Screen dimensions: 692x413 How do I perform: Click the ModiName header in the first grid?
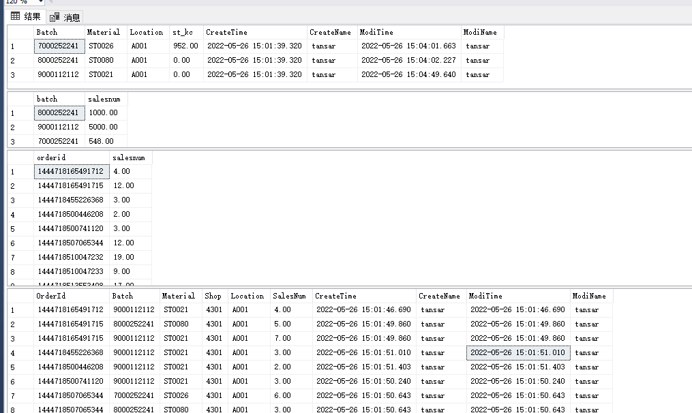click(483, 32)
